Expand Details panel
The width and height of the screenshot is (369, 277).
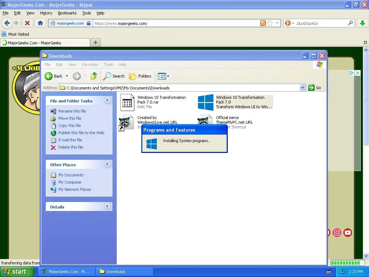pyautogui.click(x=107, y=206)
